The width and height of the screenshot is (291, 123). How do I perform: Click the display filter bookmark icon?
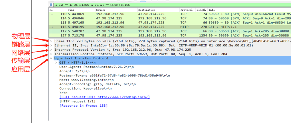[x=51, y=5]
